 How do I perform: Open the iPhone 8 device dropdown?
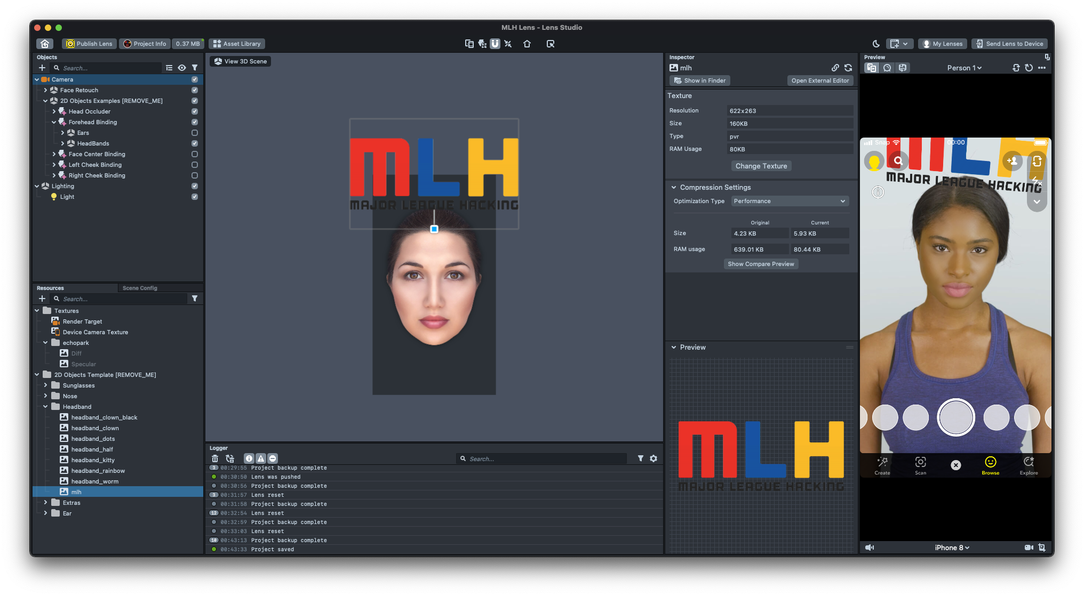tap(952, 547)
